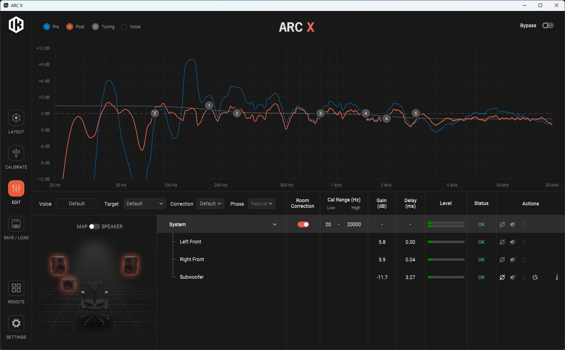Click the Room Correction column header
The image size is (565, 350).
(x=303, y=203)
